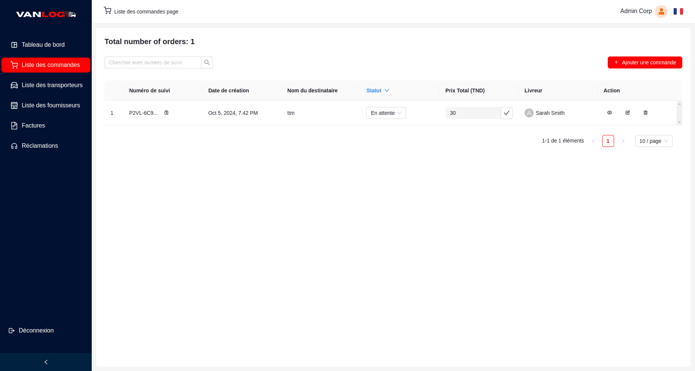This screenshot has height=371, width=695.
Task: Click date cell Oct 5, 2024, 7:42 PM
Action: point(233,113)
